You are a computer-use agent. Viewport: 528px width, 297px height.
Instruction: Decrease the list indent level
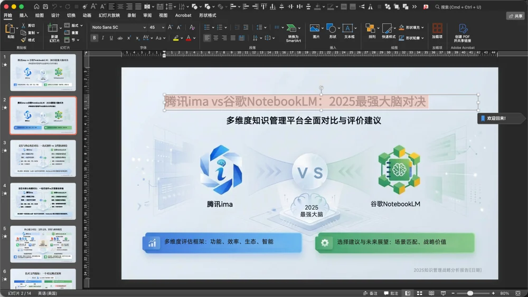pyautogui.click(x=238, y=27)
